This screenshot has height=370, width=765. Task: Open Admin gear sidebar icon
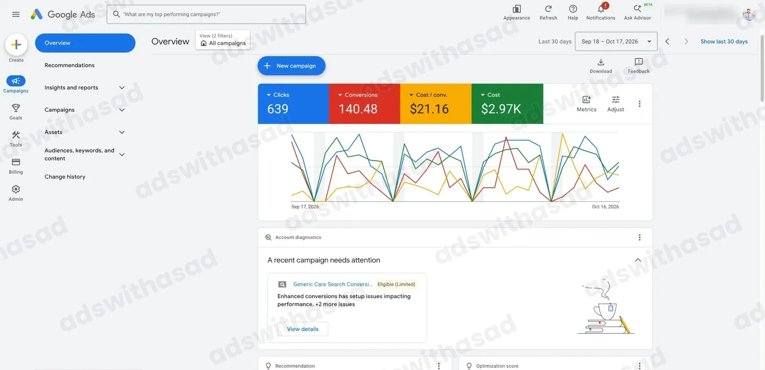(x=16, y=189)
